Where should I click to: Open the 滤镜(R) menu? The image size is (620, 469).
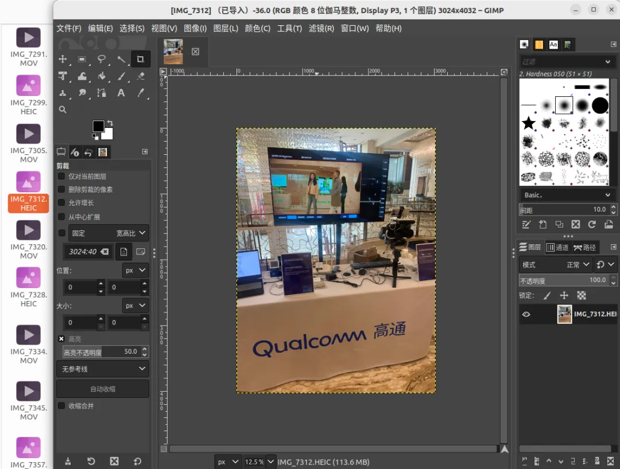pyautogui.click(x=321, y=29)
